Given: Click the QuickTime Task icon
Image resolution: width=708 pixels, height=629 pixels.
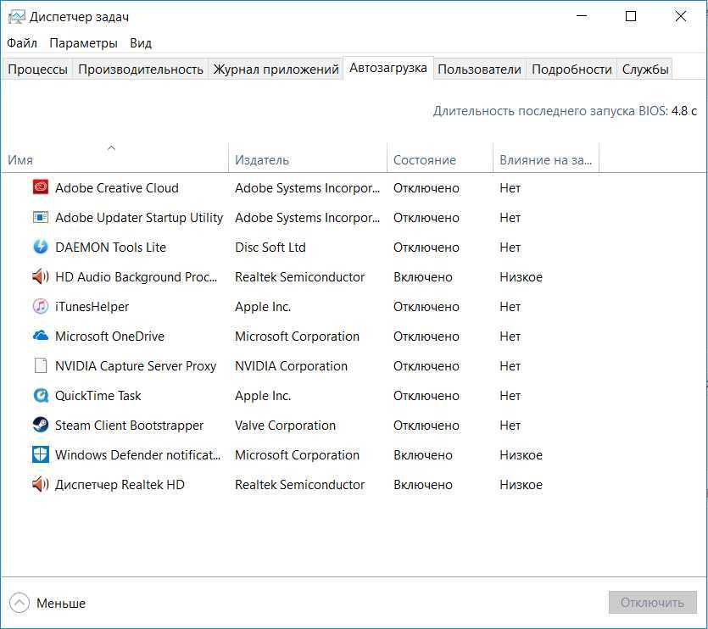Looking at the screenshot, I should pyautogui.click(x=41, y=395).
